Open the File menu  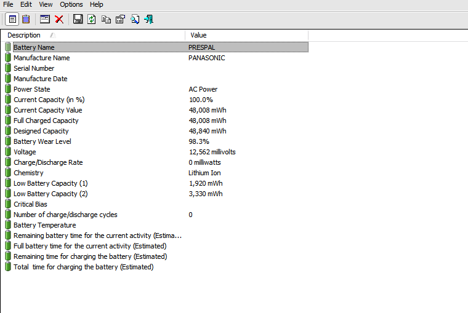8,4
